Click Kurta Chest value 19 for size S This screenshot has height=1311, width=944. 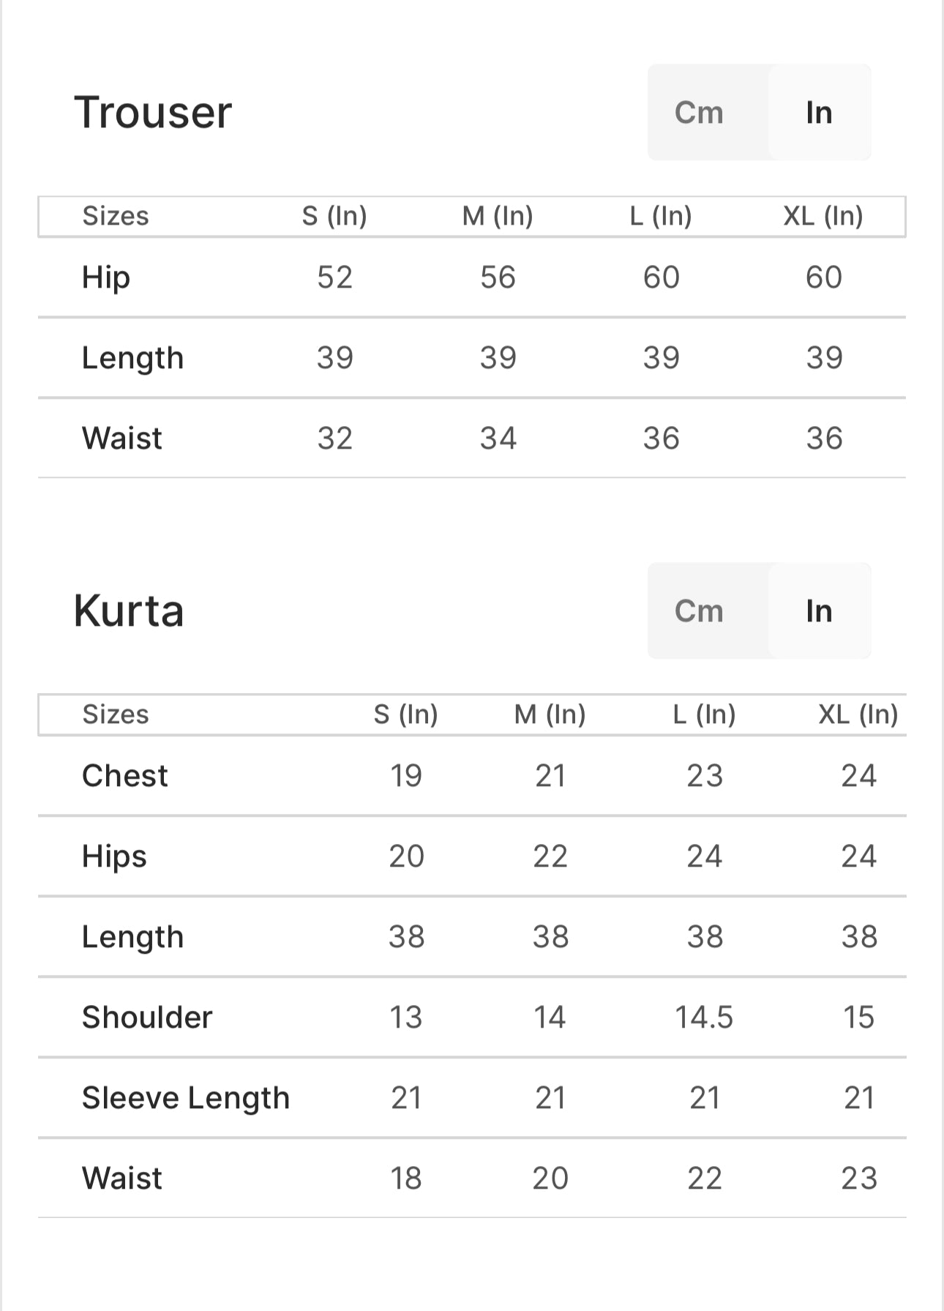tap(405, 776)
